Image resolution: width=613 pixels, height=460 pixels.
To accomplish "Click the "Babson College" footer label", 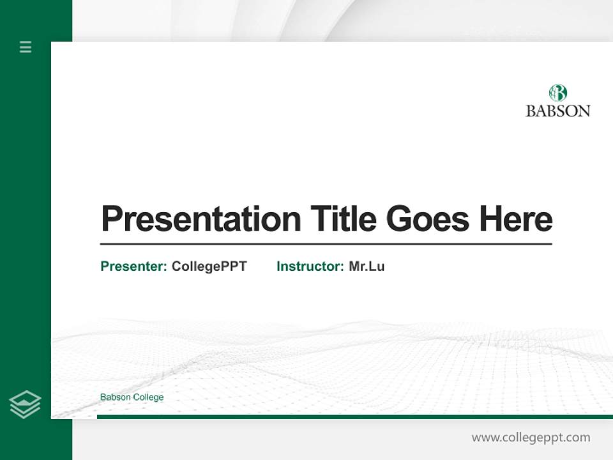I will tap(132, 397).
